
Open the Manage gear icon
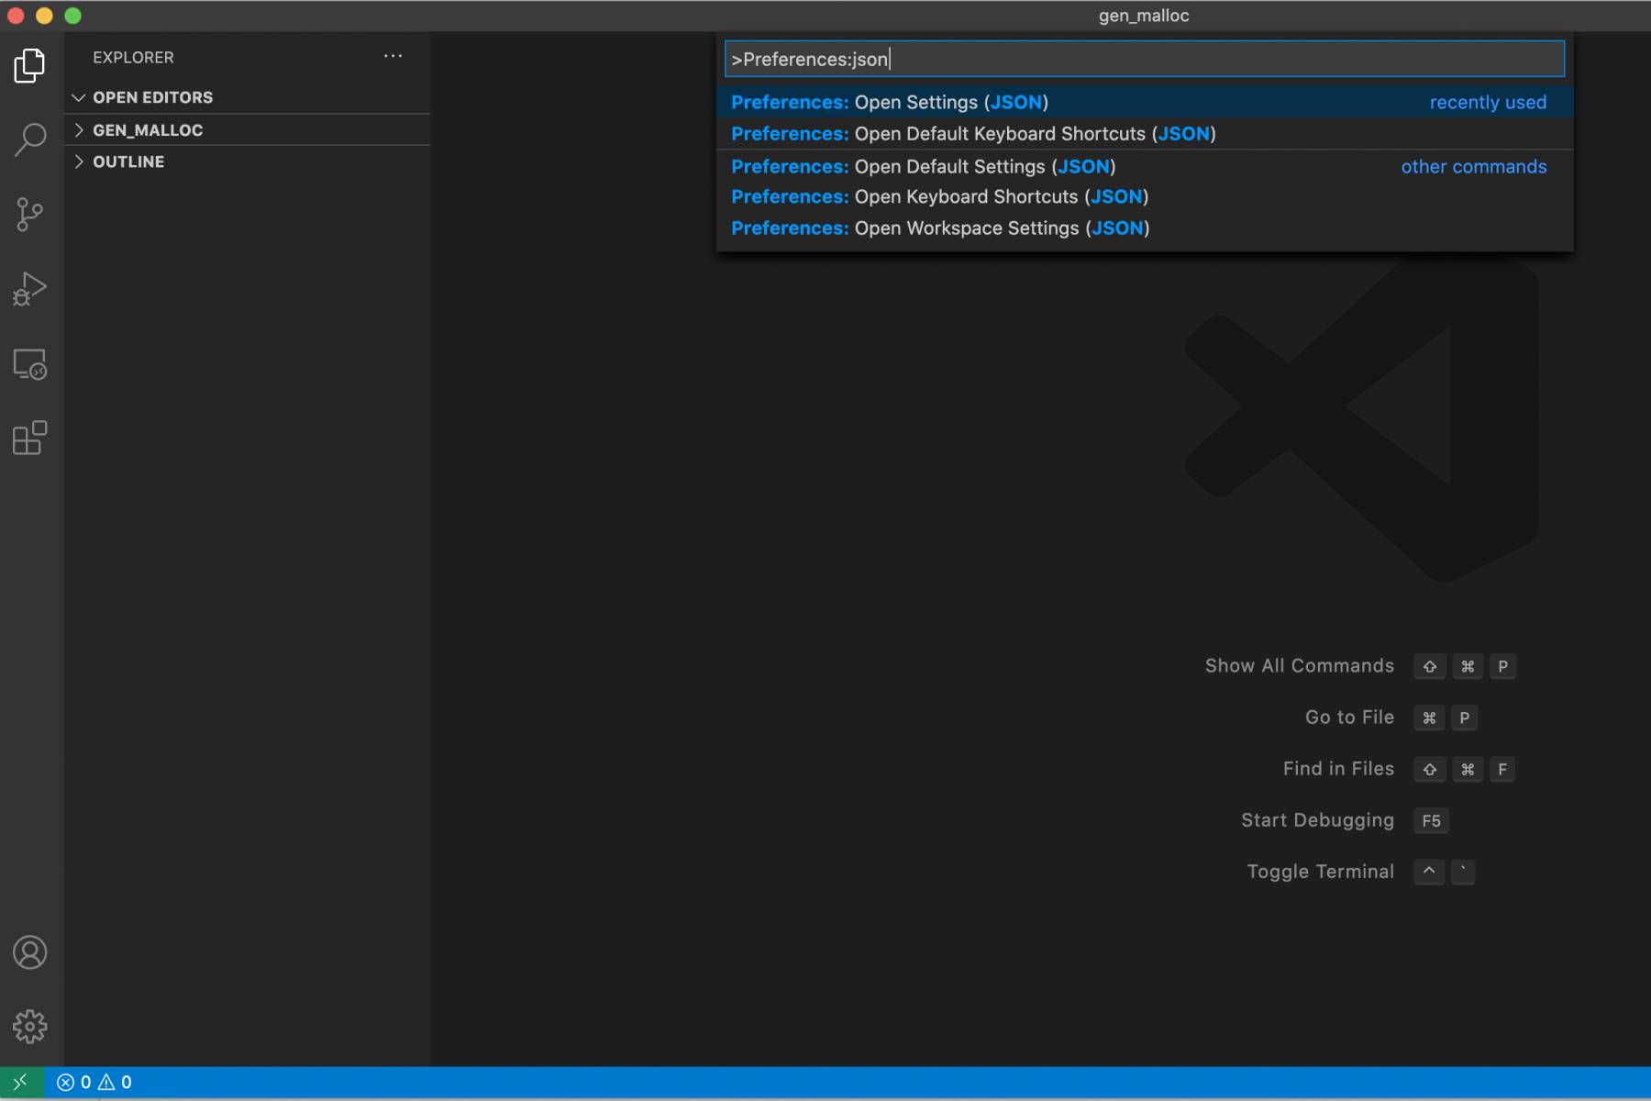coord(29,1027)
